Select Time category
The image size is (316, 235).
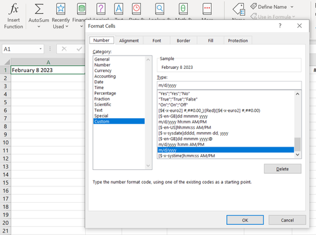pyautogui.click(x=119, y=87)
